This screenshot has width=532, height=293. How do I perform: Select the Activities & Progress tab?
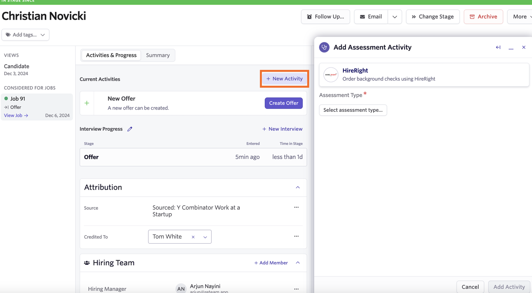pyautogui.click(x=111, y=55)
